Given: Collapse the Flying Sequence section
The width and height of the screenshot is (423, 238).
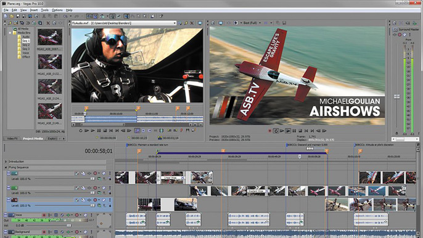Looking at the screenshot, I should click(x=6, y=167).
